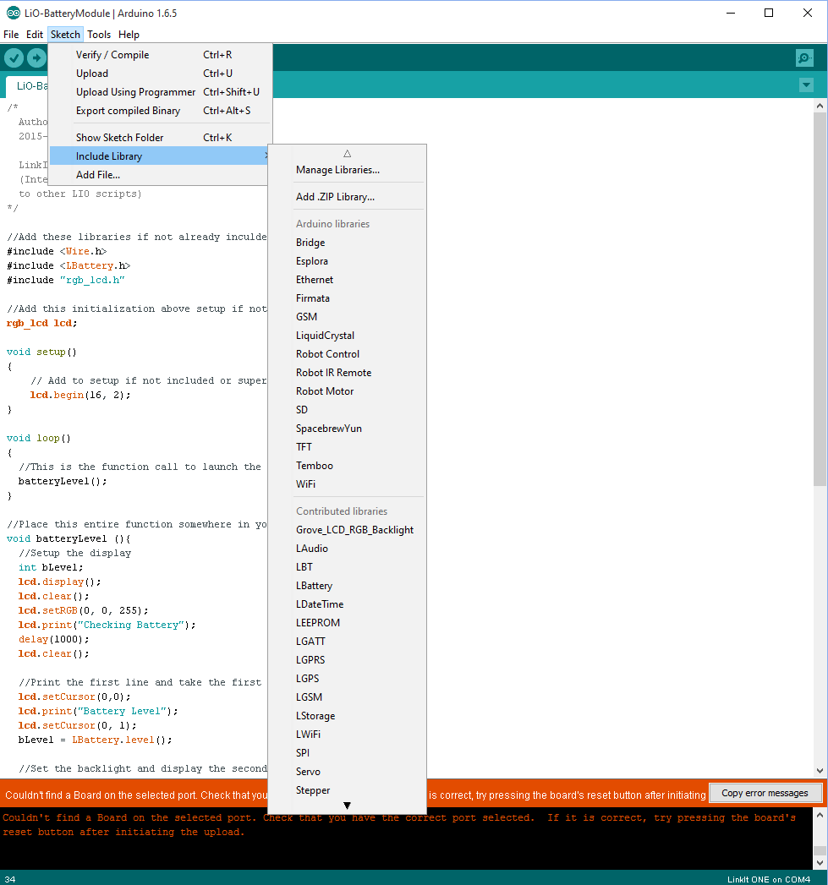The width and height of the screenshot is (828, 885).
Task: Include the Robot IR Remote library
Action: click(347, 373)
